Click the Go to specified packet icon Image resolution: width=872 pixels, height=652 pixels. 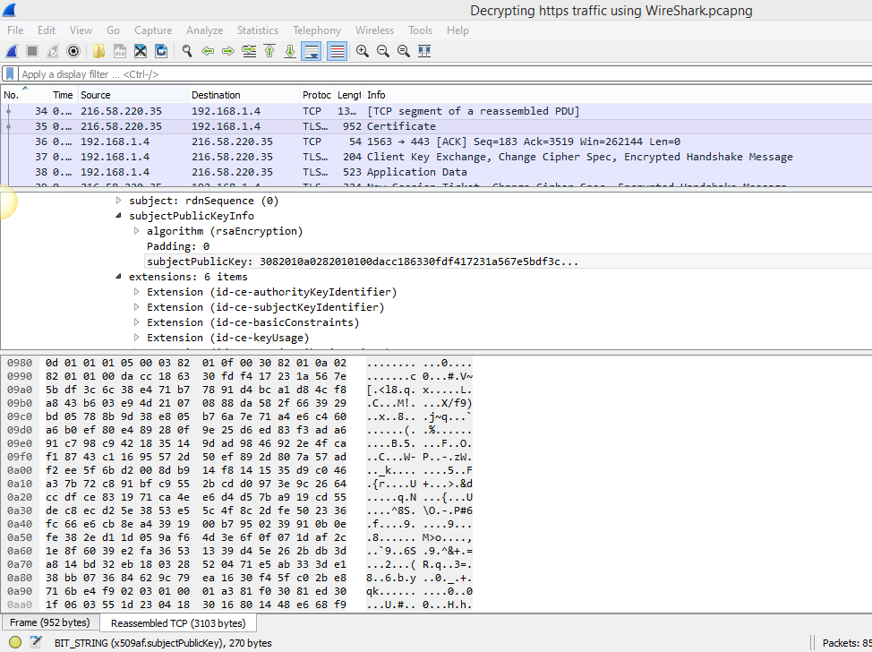click(249, 51)
